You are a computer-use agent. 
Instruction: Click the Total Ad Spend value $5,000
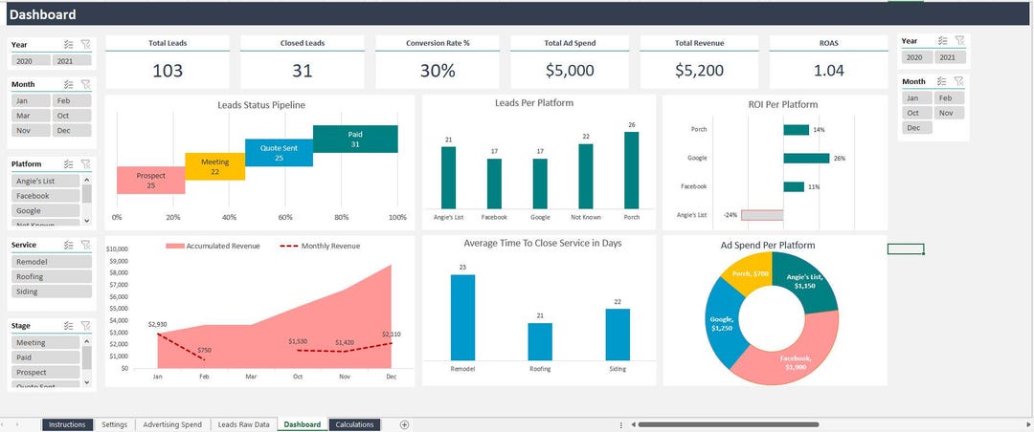tap(570, 71)
